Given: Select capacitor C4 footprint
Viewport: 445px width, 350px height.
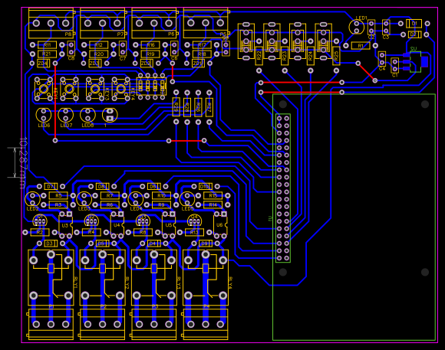Looking at the screenshot, I should click(x=382, y=59).
